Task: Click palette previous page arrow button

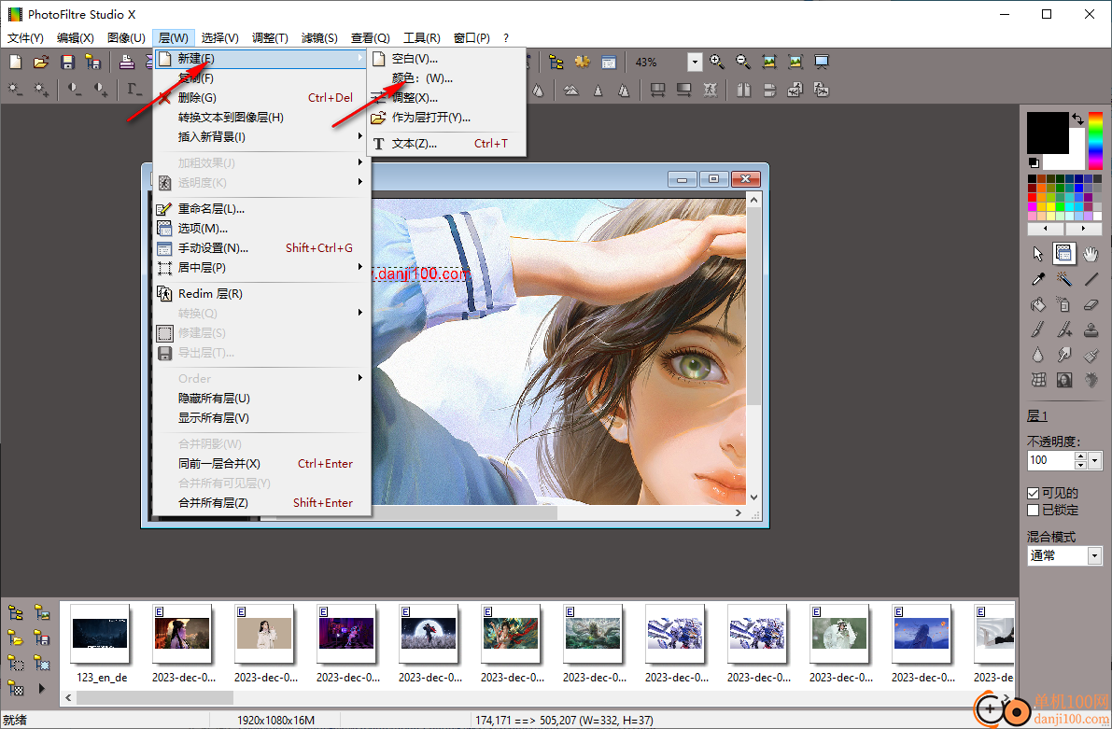Action: pyautogui.click(x=1046, y=229)
